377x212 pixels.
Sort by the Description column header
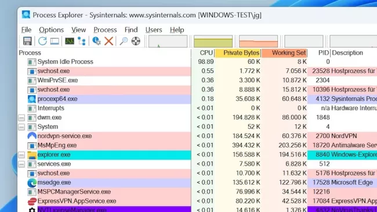[x=354, y=53]
